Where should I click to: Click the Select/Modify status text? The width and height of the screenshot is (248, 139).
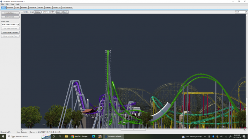coord(6,132)
